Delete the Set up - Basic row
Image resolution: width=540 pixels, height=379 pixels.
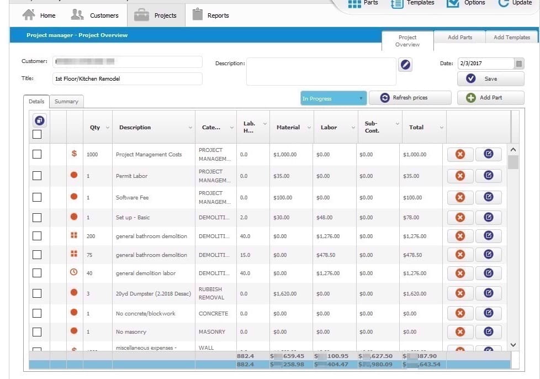[460, 218]
